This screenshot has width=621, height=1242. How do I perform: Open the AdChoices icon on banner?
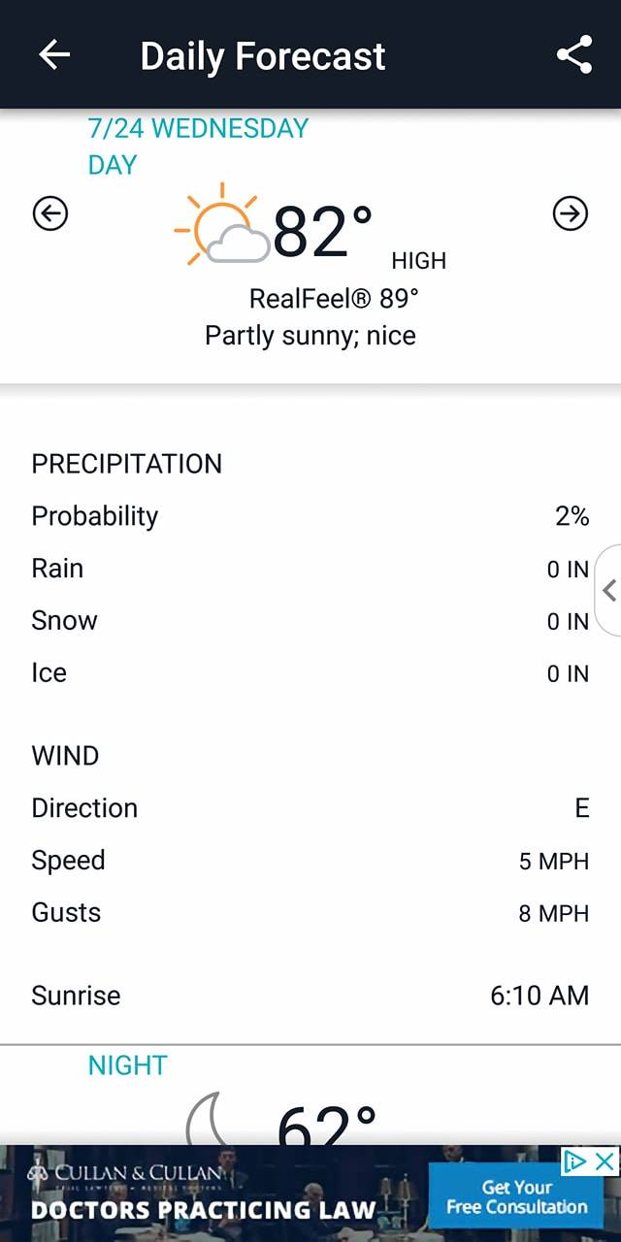click(x=576, y=1160)
